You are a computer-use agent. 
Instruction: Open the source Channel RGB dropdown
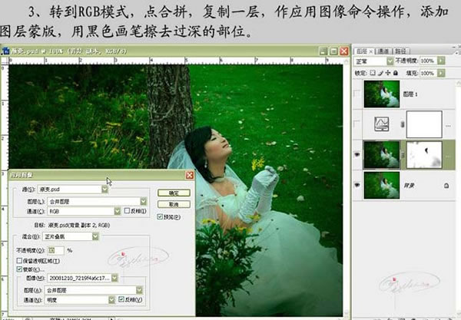coord(118,211)
